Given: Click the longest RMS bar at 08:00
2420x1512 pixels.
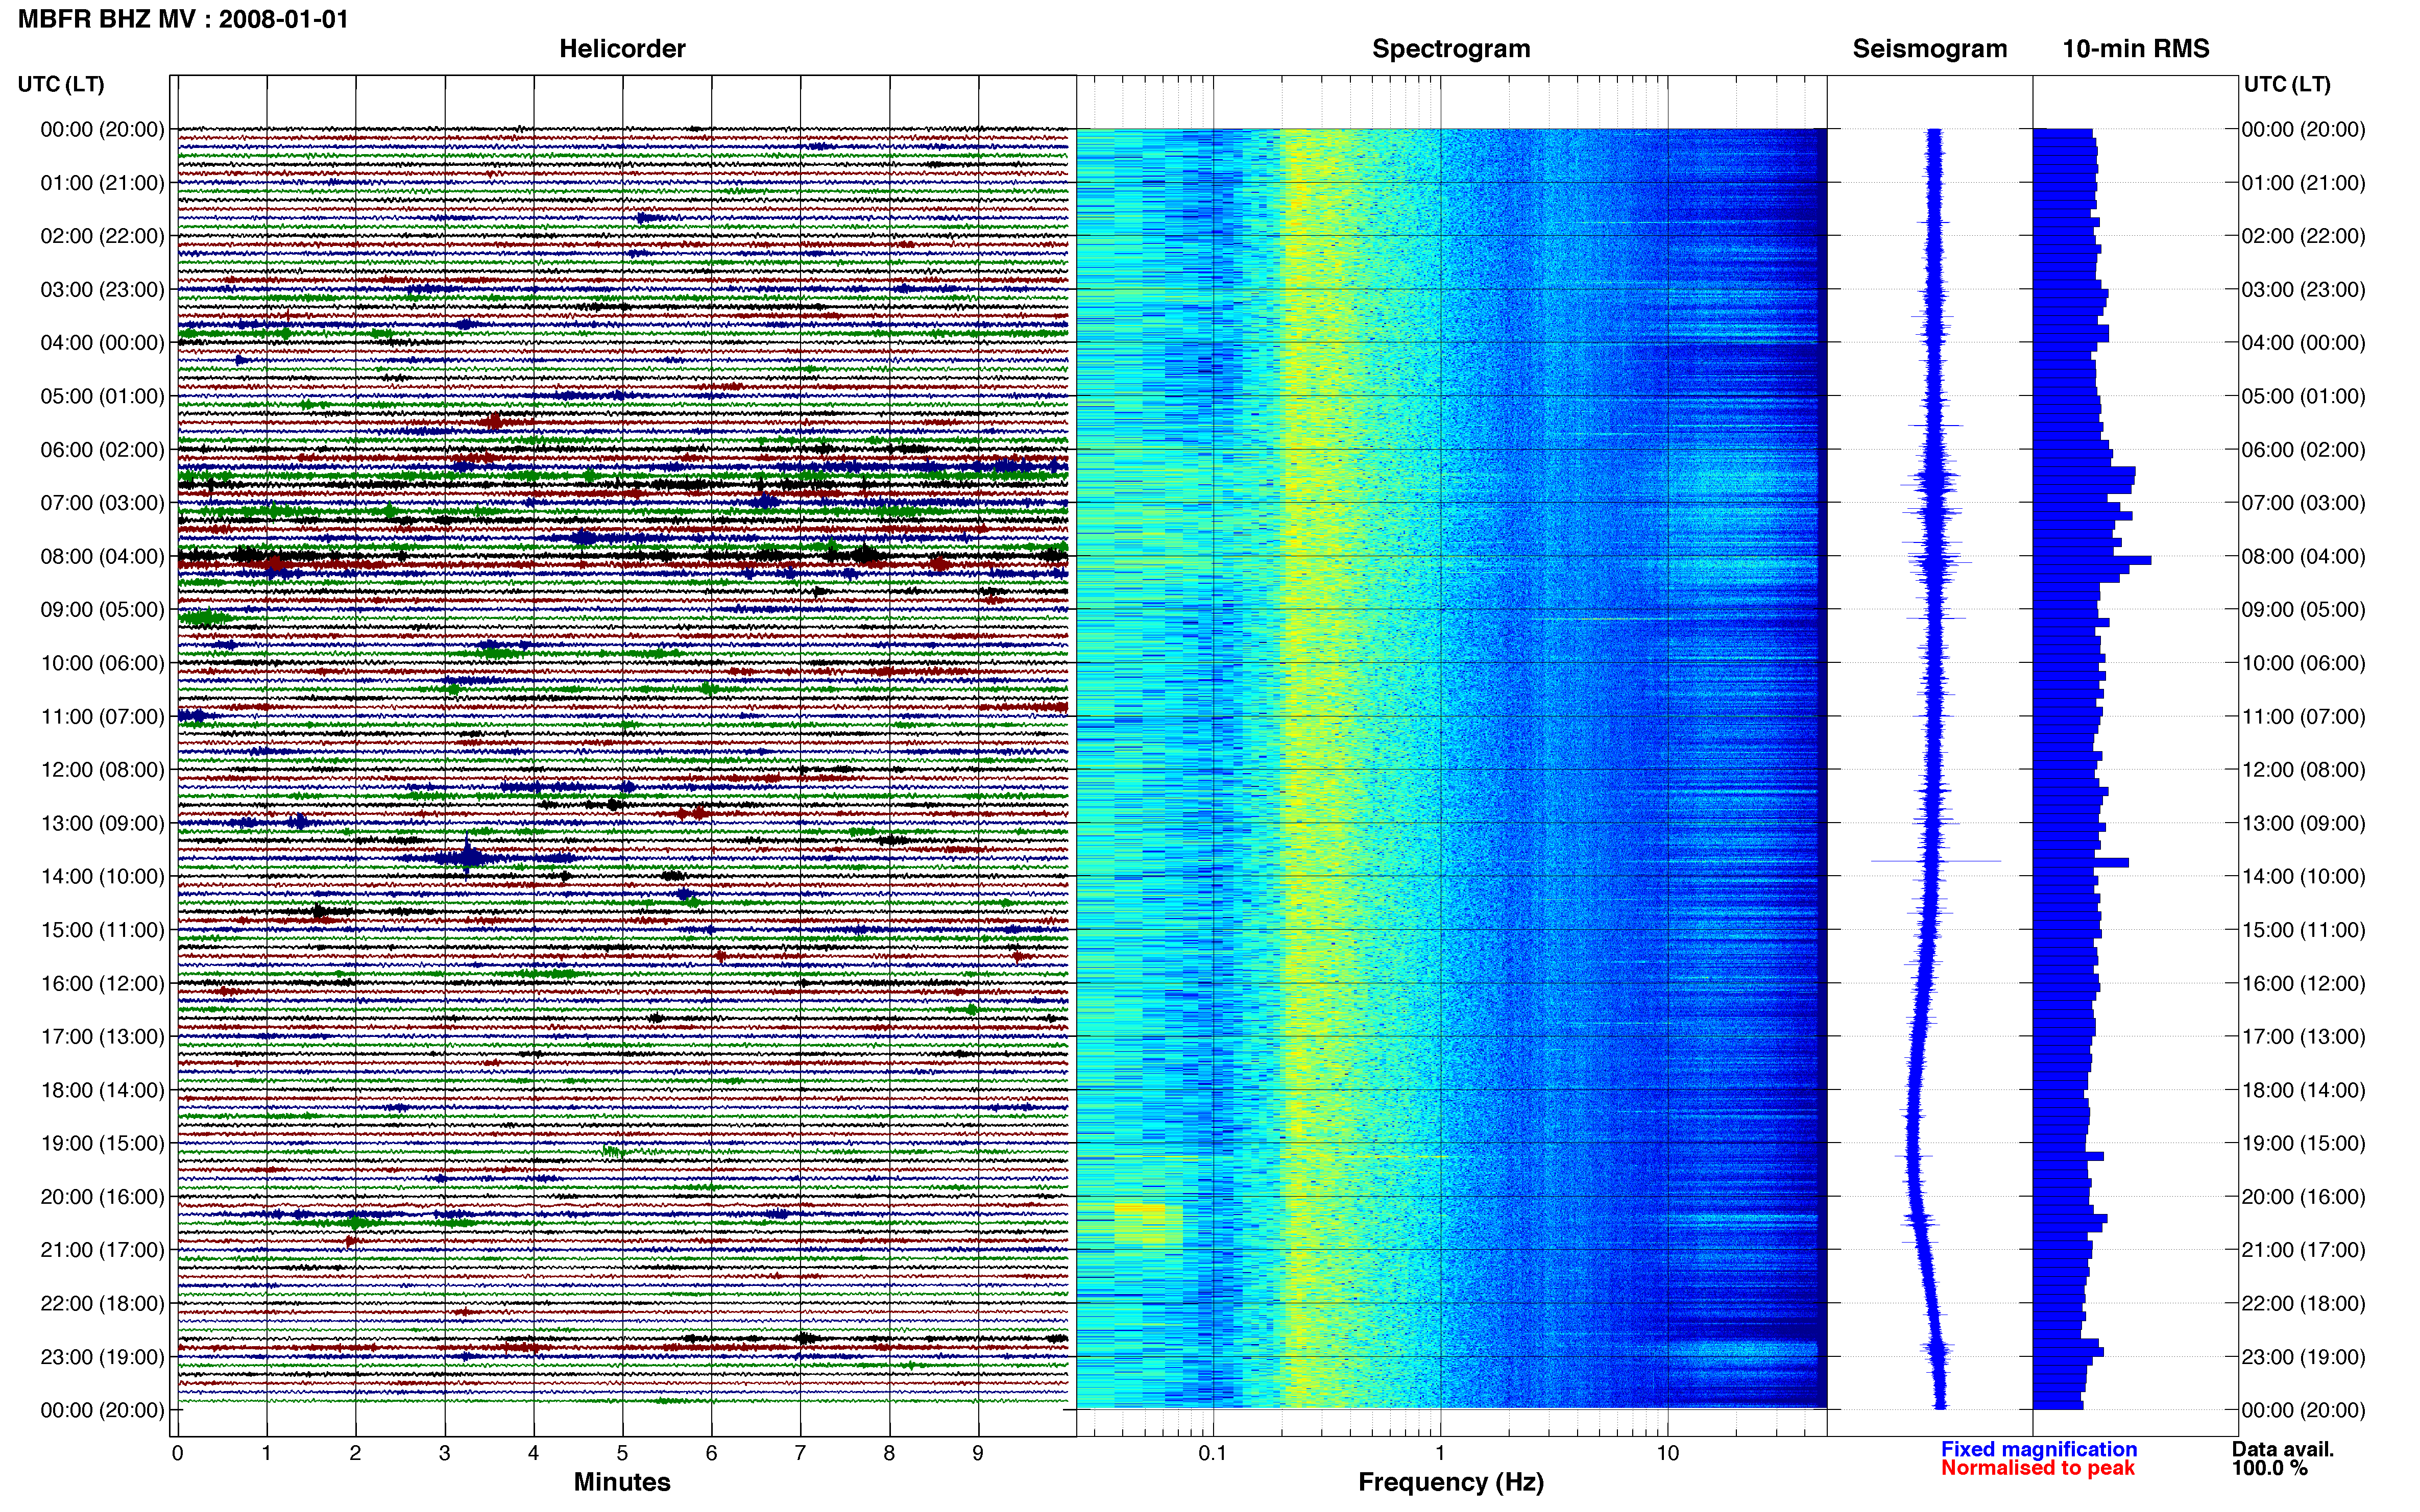Looking at the screenshot, I should pos(2092,560).
